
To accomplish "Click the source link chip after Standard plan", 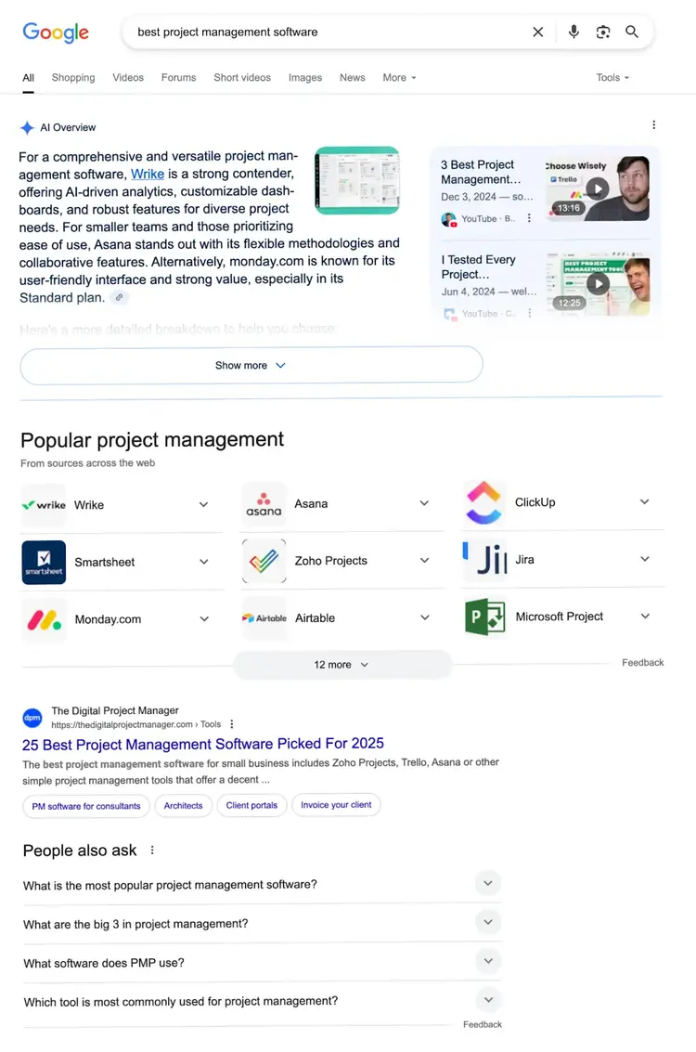I will pos(120,297).
